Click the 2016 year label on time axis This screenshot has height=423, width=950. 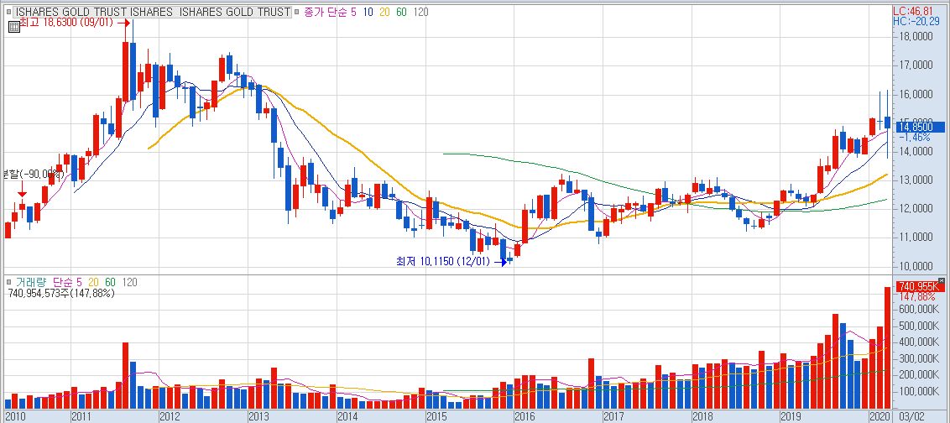click(524, 416)
